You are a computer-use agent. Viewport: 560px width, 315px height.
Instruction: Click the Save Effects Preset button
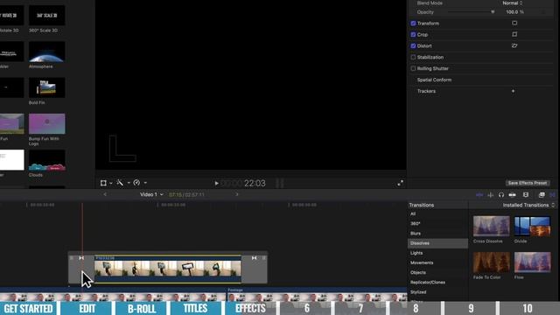(x=528, y=183)
